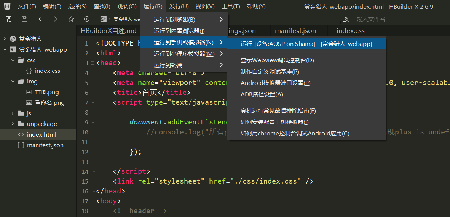Select 制作自定义调试基座(P)
Screen dimensions: 450x217
pos(306,71)
